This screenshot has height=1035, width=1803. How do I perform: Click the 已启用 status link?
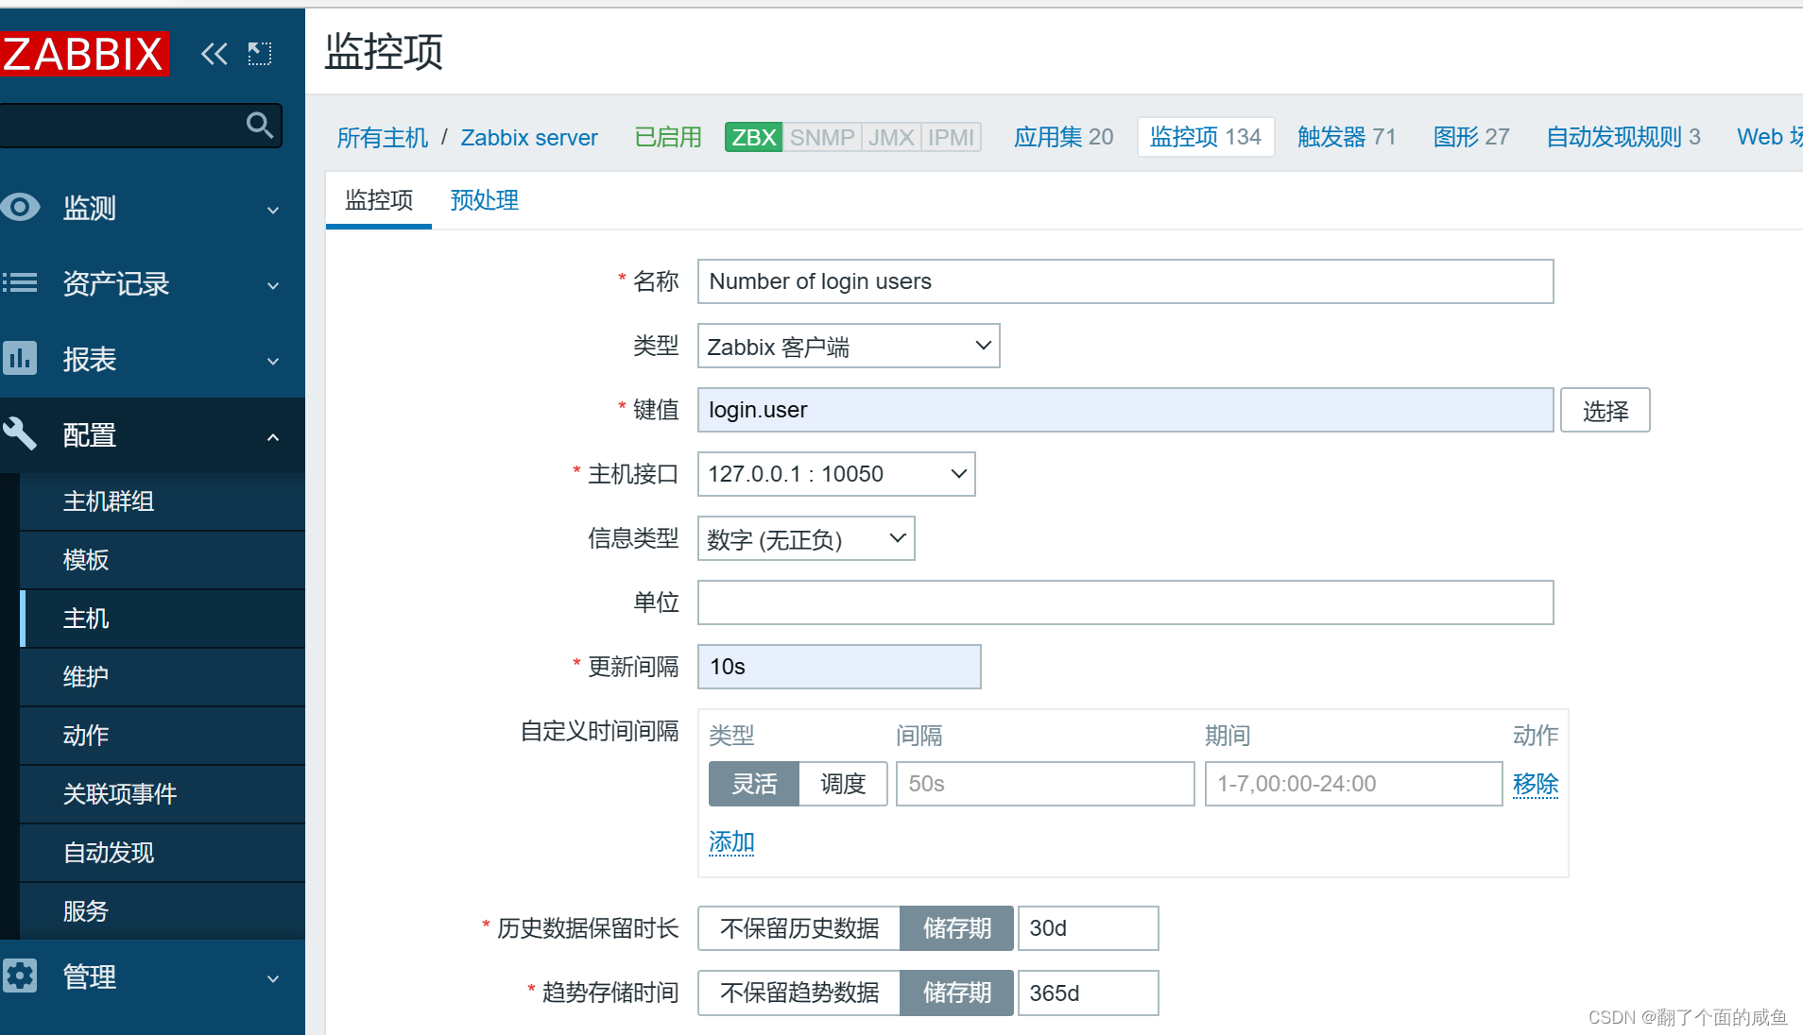(x=668, y=137)
